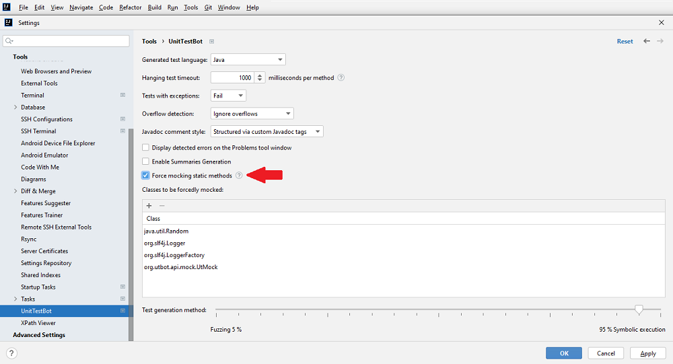
Task: Click the help question mark at bottom left
Action: tap(11, 353)
